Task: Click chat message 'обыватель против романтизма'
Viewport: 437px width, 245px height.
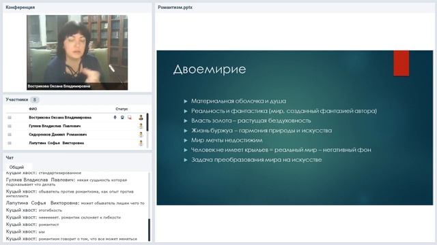Action: 70,193
